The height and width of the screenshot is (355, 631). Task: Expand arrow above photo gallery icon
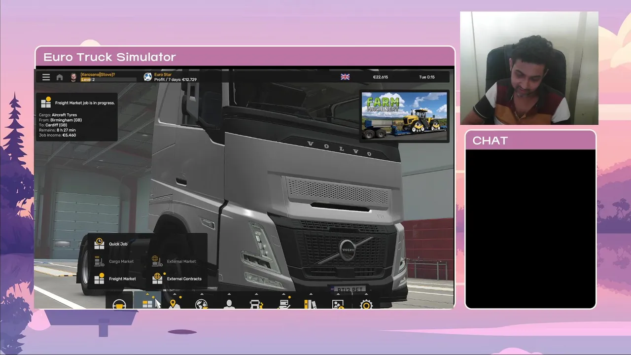(x=338, y=295)
